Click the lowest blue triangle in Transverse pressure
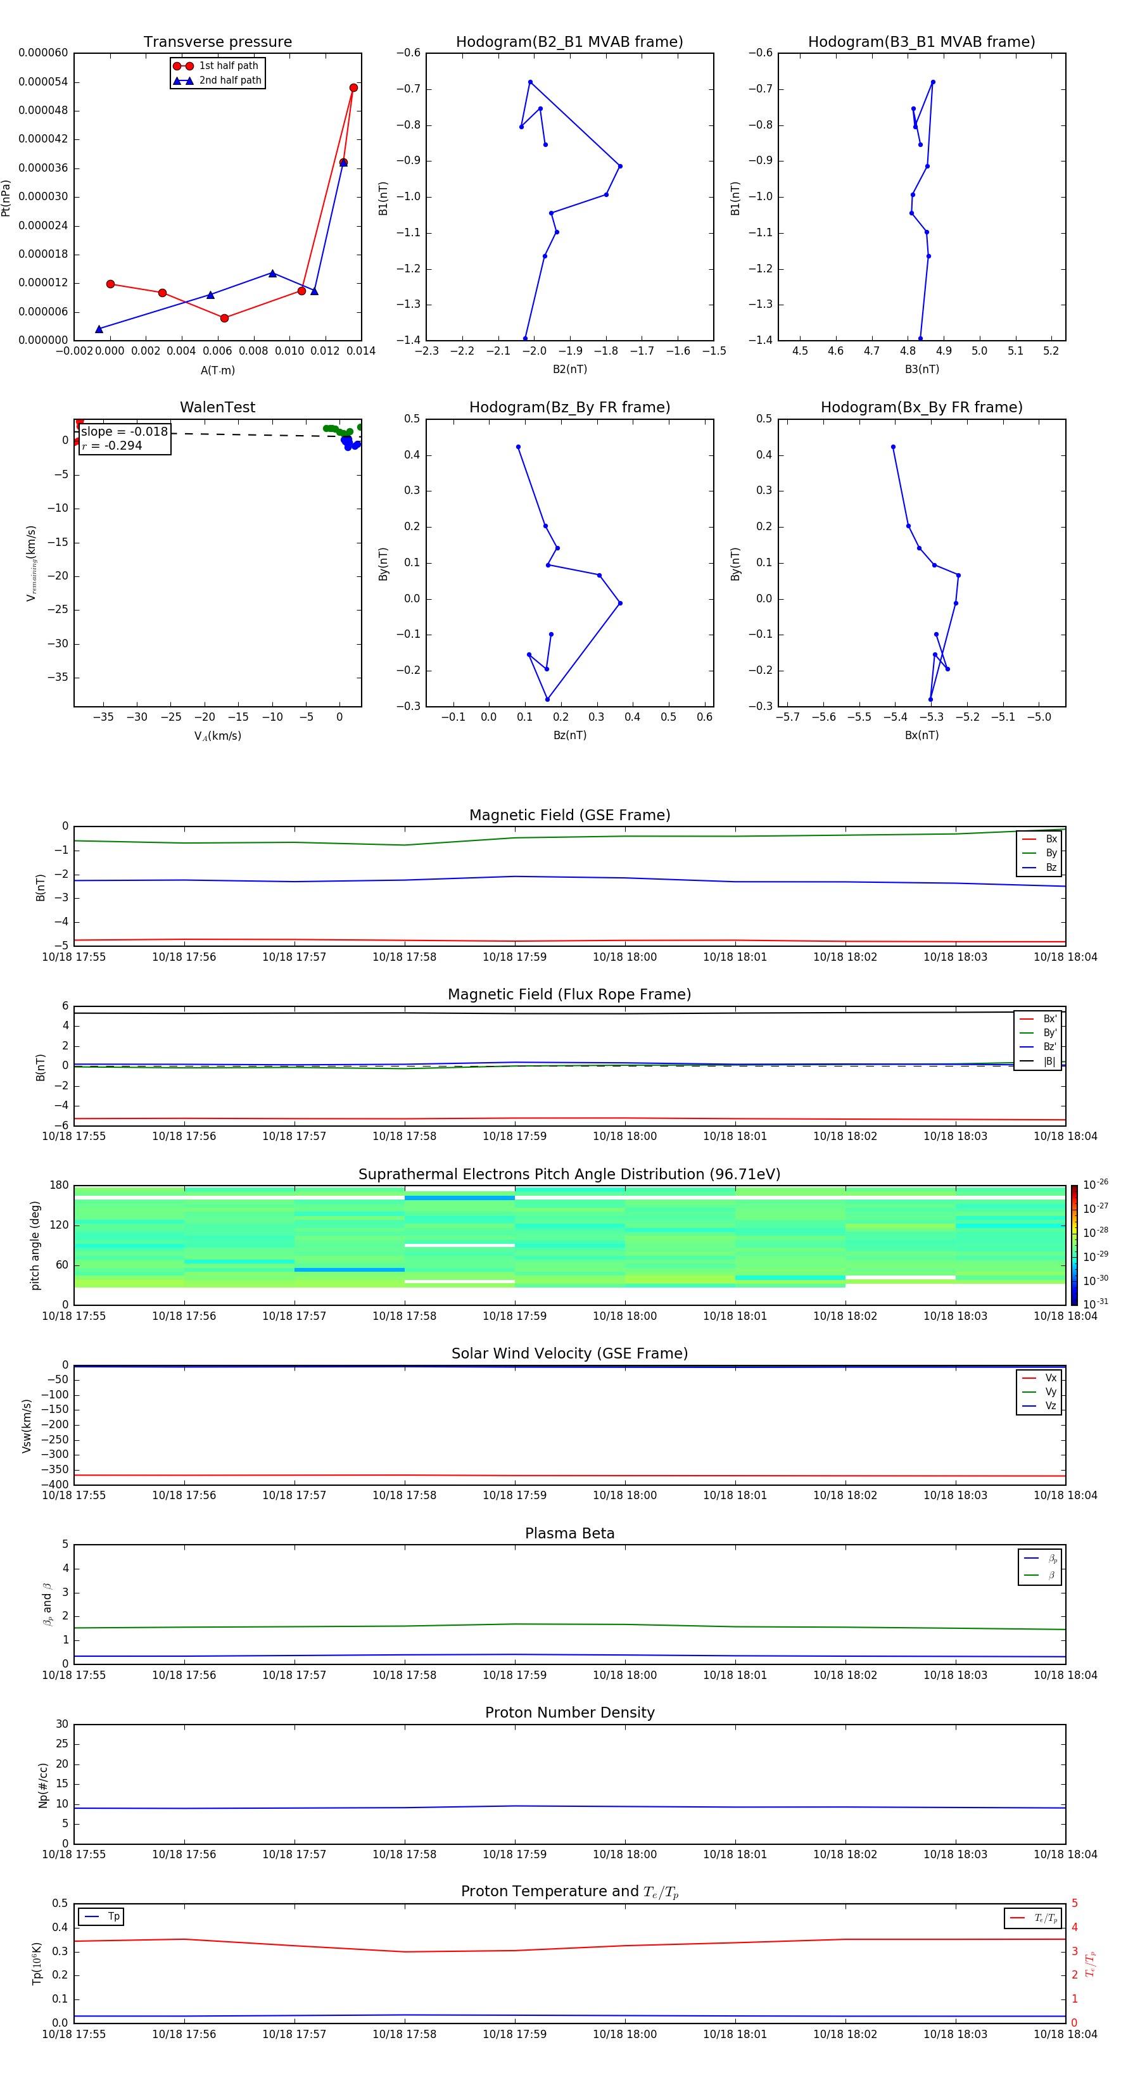 (x=99, y=329)
